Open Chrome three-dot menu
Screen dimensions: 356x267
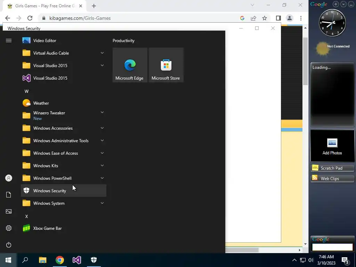tap(301, 18)
